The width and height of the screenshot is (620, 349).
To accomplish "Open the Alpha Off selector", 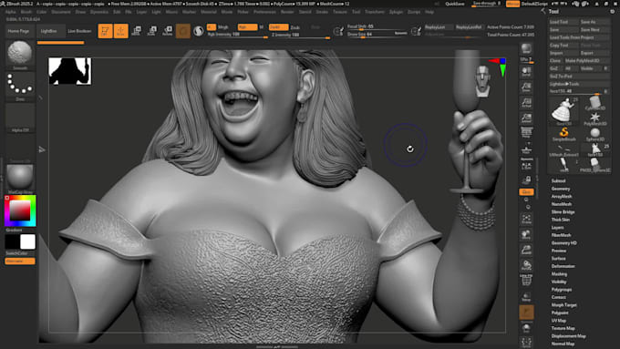I will [x=20, y=117].
